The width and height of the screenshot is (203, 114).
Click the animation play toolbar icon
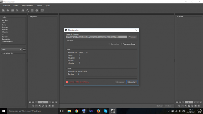click(37, 11)
